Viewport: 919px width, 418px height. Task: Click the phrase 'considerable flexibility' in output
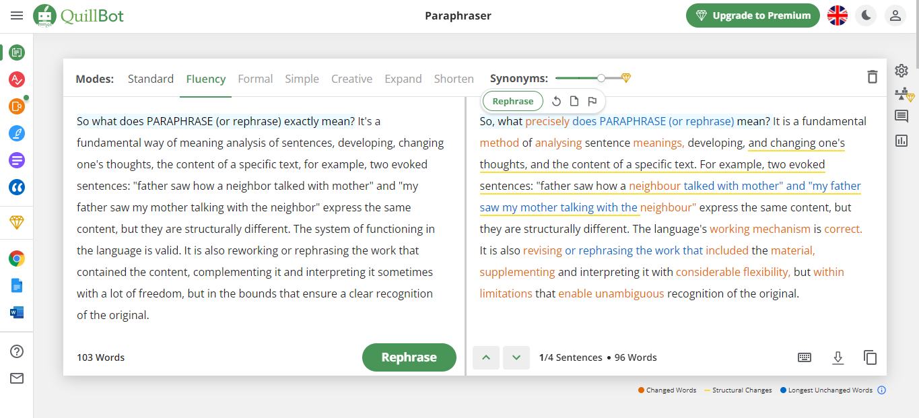(733, 272)
